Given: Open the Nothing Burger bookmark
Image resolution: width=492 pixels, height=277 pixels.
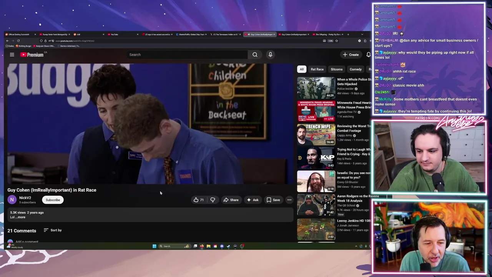Looking at the screenshot, I should click(23, 46).
